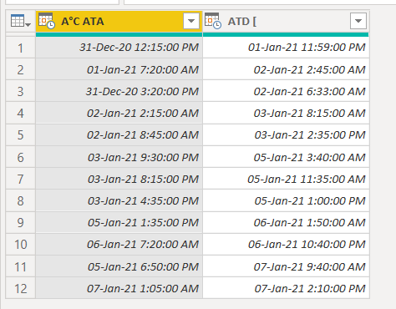This screenshot has height=309, width=396.
Task: Click the date/time type icon of ATD column
Action: (213, 21)
